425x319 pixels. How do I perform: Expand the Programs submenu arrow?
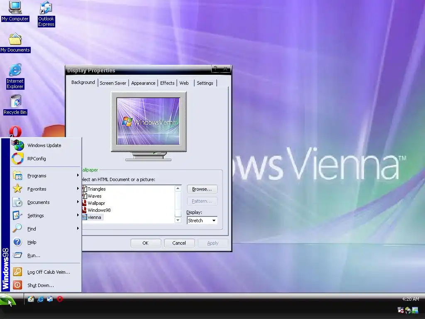pos(78,176)
